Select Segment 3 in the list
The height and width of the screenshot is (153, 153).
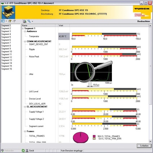click(x=6, y=31)
